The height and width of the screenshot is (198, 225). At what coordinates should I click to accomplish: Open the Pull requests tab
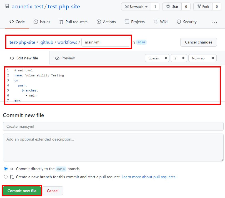click(73, 22)
